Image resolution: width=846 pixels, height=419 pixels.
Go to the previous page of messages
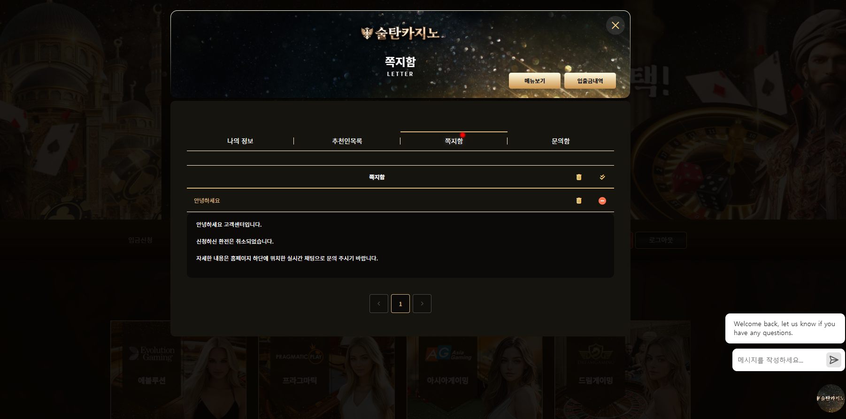click(379, 304)
